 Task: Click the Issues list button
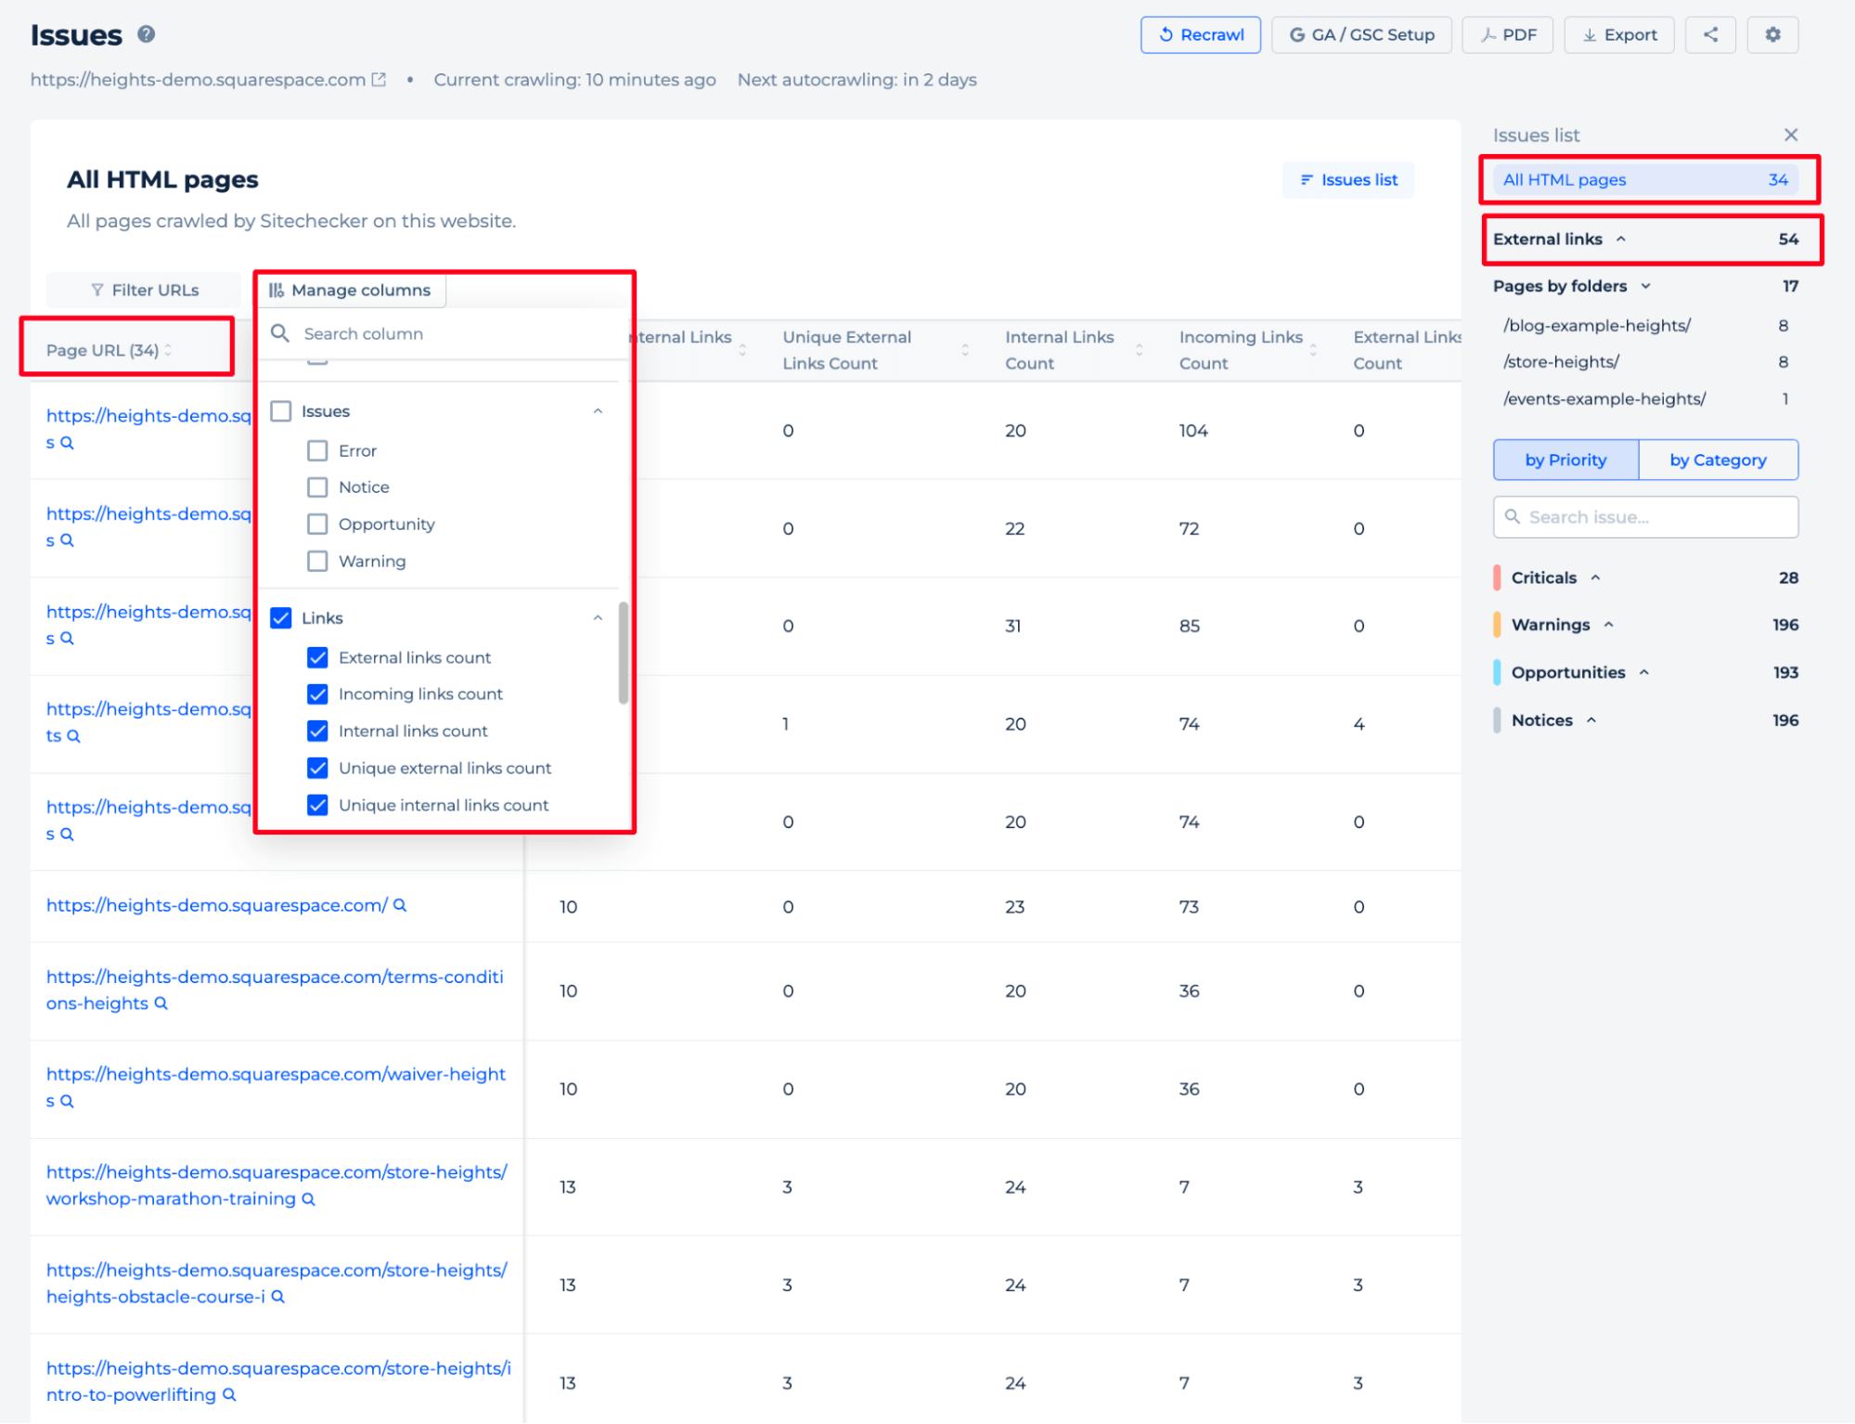pos(1347,180)
